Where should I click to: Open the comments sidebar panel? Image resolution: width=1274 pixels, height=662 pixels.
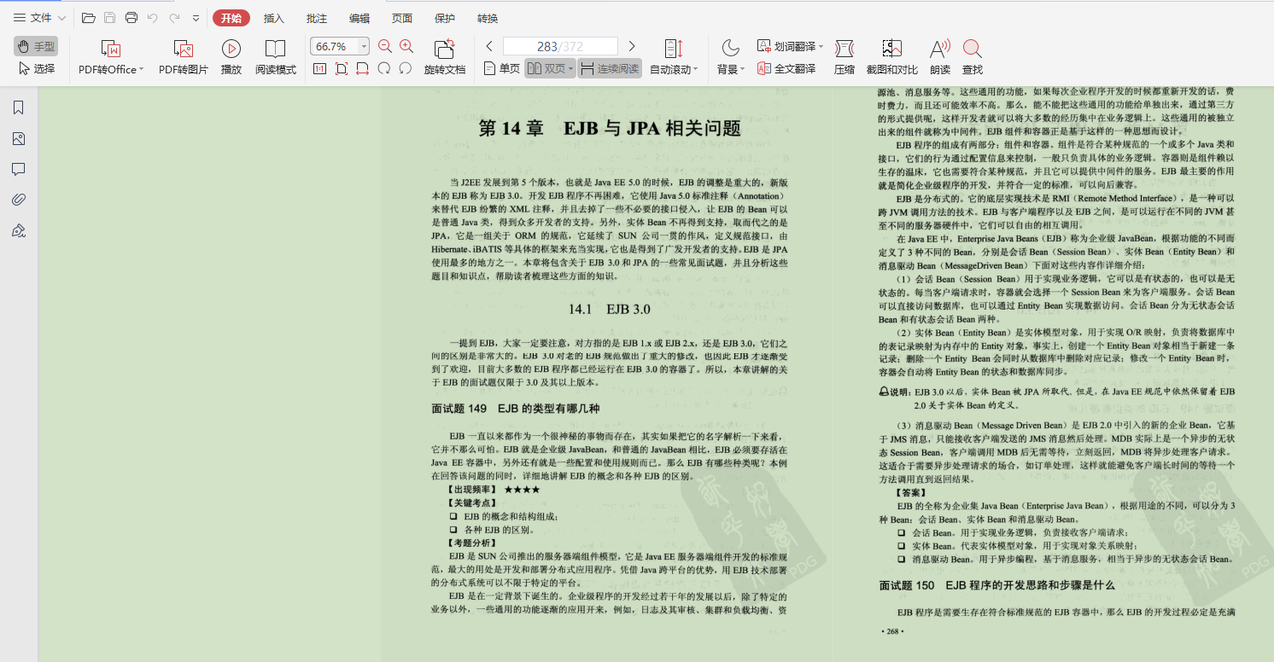[19, 169]
